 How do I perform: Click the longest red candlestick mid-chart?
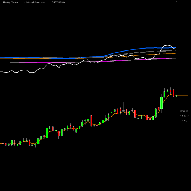[91, 121]
